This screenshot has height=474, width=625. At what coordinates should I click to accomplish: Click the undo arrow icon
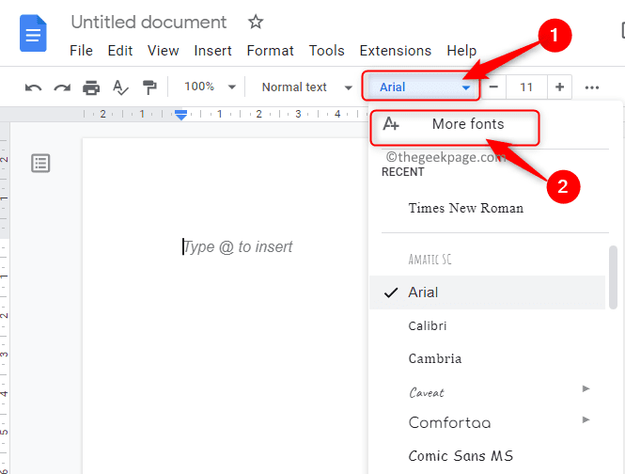coord(33,87)
